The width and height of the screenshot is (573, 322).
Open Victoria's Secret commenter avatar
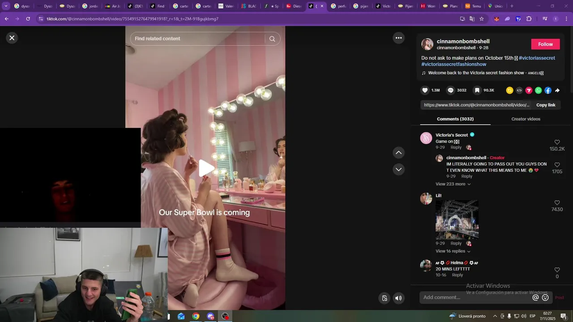[426, 138]
